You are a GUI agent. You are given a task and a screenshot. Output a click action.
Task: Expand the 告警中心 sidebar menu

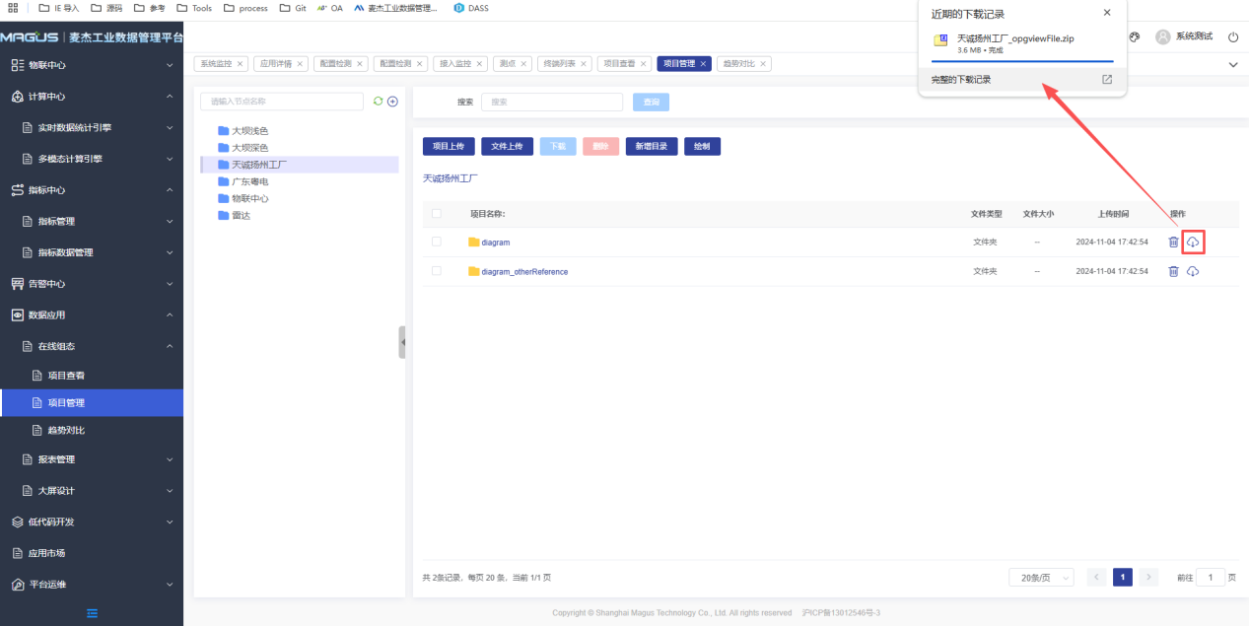tap(91, 284)
